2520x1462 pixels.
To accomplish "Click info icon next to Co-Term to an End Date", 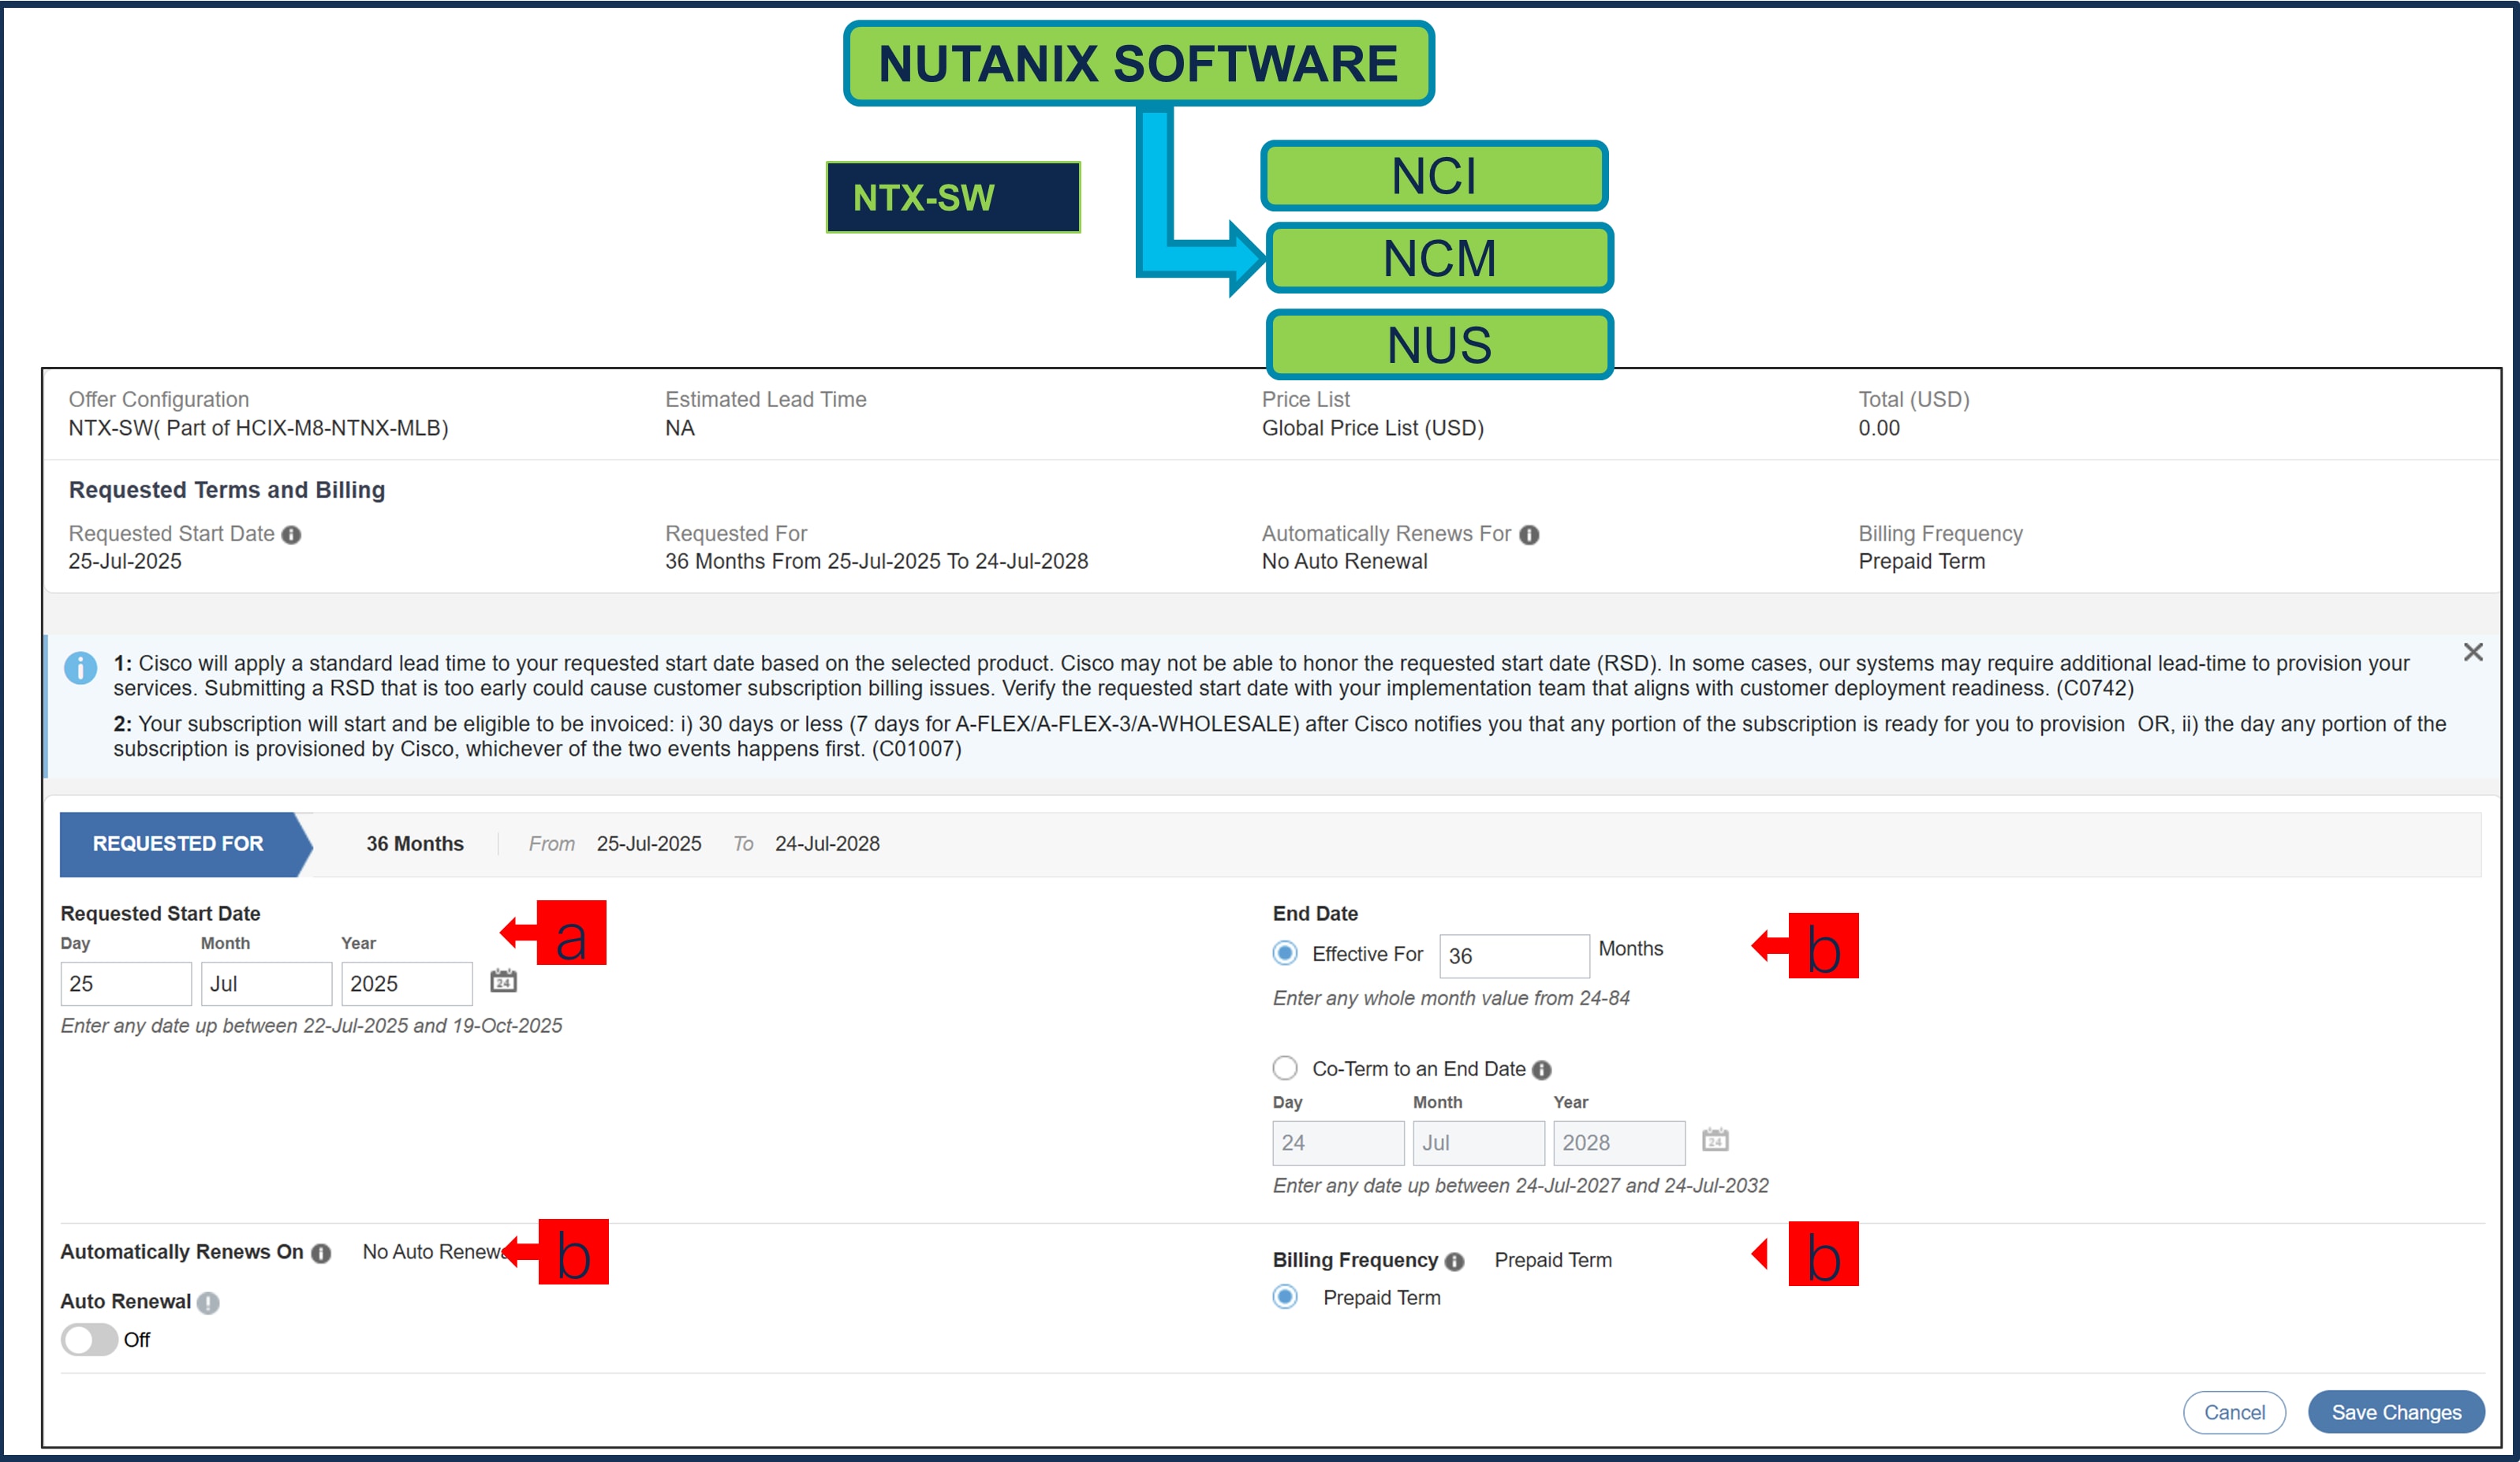I will click(1542, 1070).
